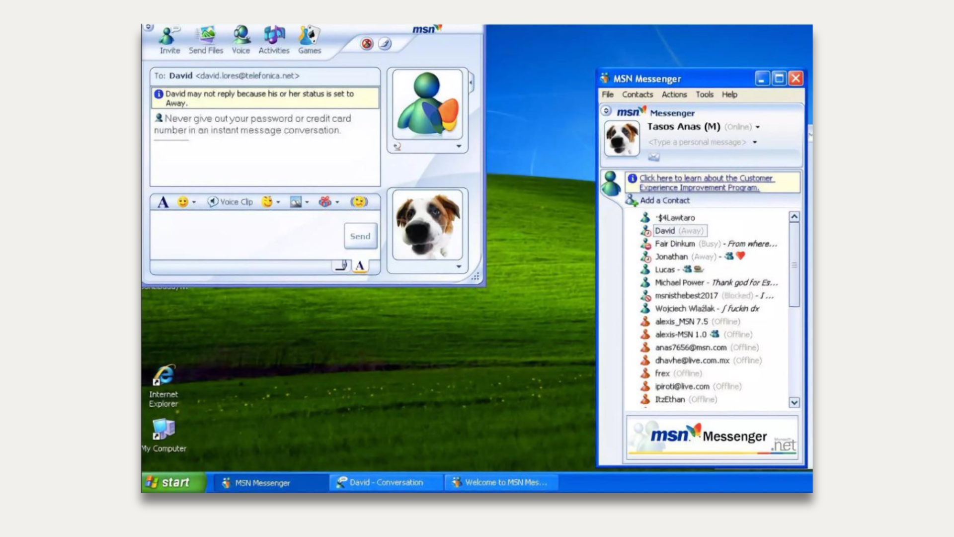Image resolution: width=954 pixels, height=537 pixels.
Task: Click the Voice Clip button
Action: click(x=231, y=202)
